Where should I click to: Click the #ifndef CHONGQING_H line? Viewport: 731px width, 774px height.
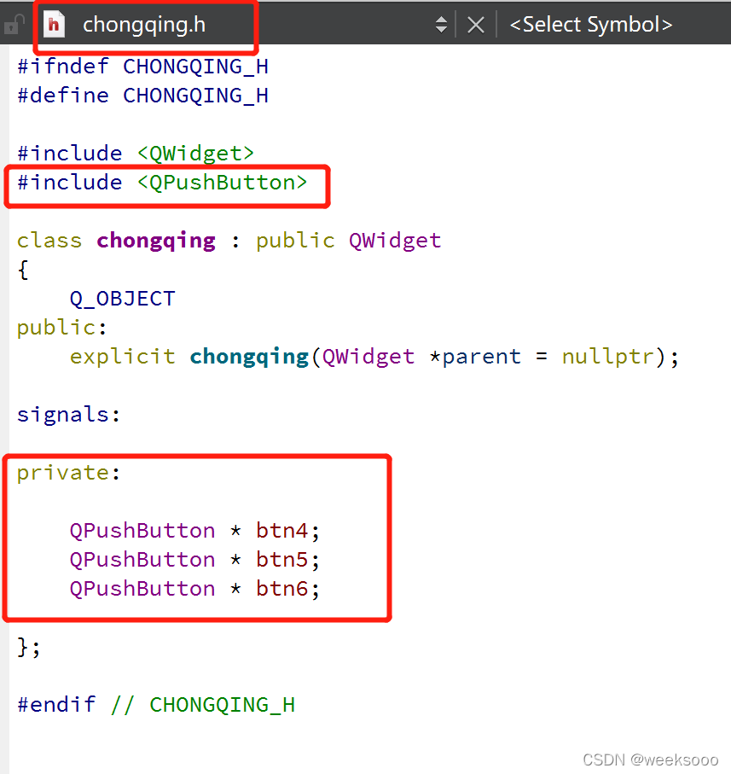click(x=143, y=67)
